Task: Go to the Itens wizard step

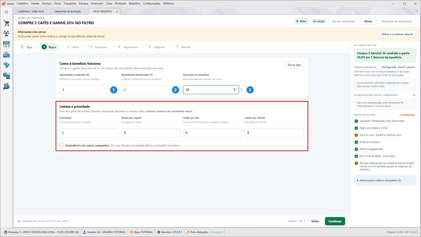Action: coord(72,47)
